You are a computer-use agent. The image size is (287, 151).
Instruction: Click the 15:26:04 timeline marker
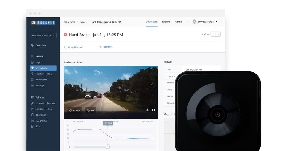click(x=108, y=123)
